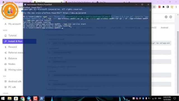This screenshot has width=179, height=101.
Task: Click the PowerShell taskbar icon
Action: click(42, 98)
